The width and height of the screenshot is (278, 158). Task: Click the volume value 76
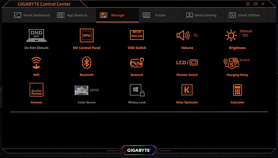[x=195, y=35]
